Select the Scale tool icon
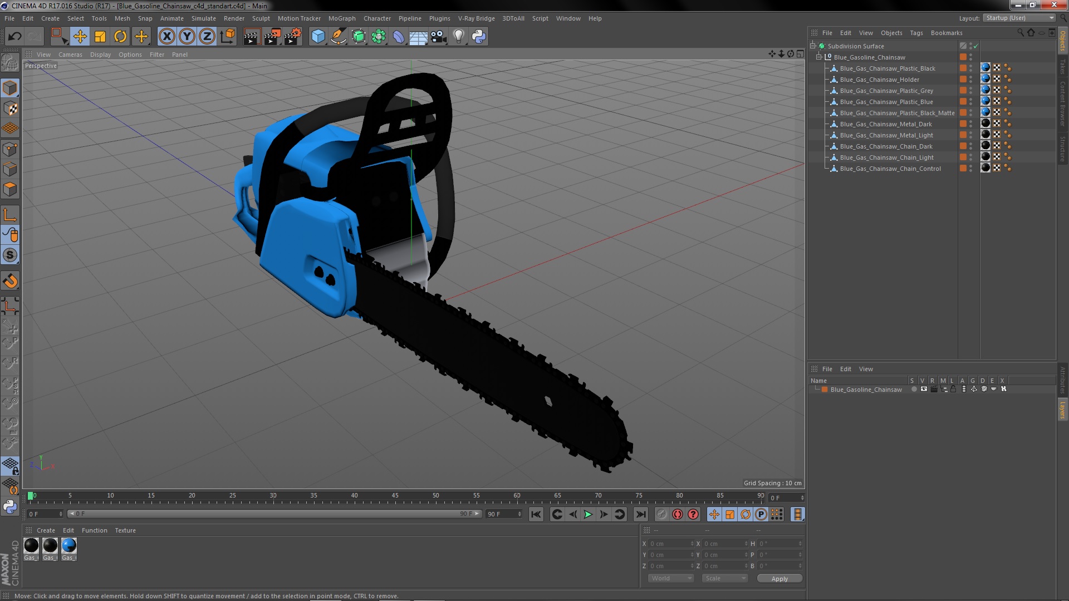 (100, 37)
